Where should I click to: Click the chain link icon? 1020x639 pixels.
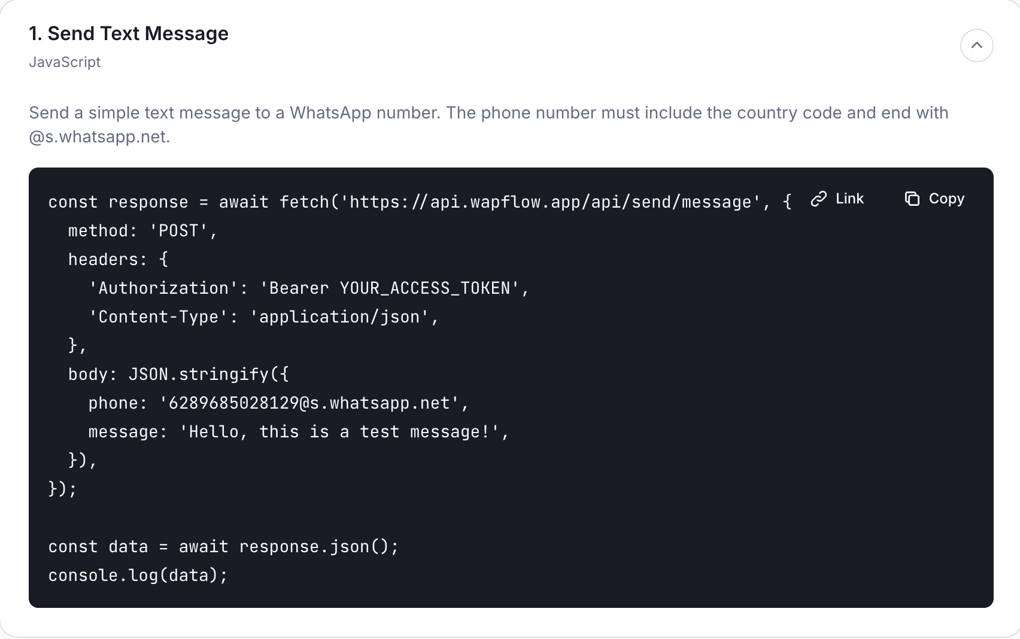tap(818, 199)
